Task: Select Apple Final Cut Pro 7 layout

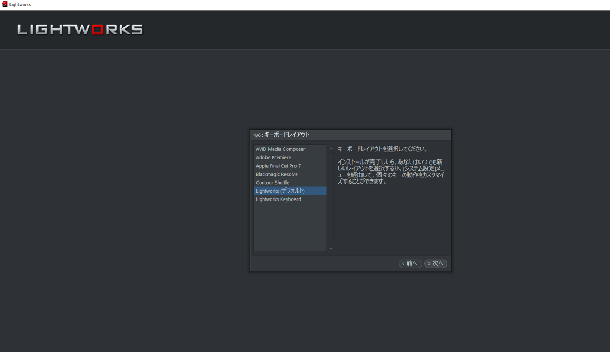Action: (x=290, y=166)
